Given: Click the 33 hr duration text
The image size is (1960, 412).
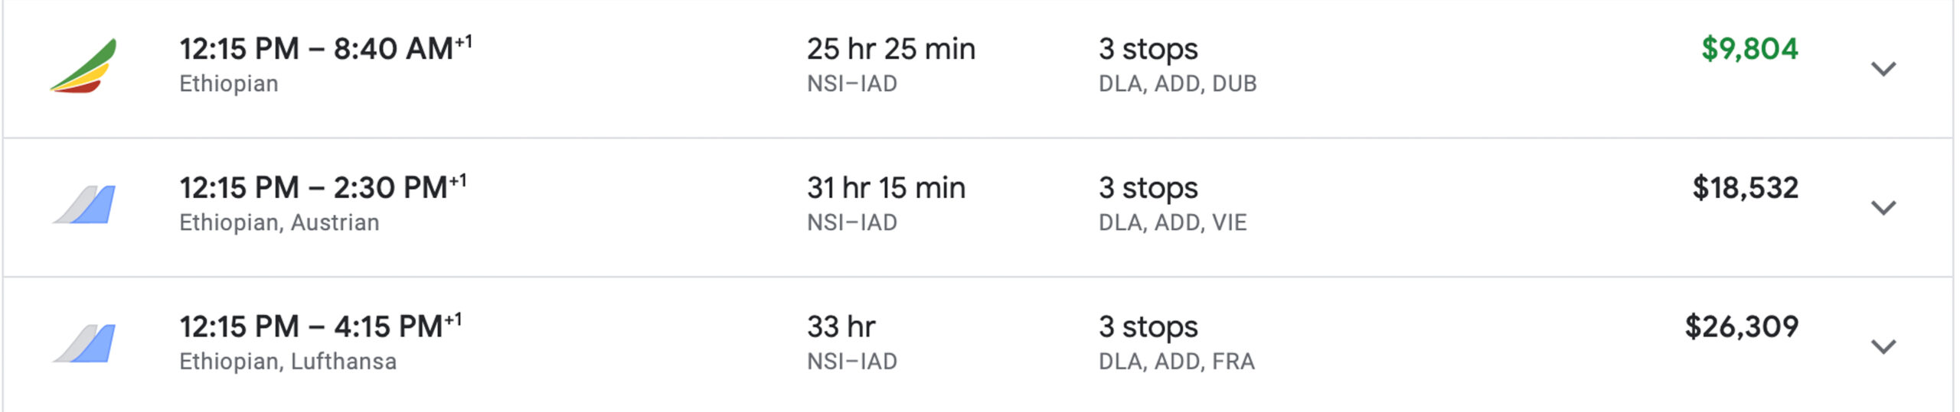Looking at the screenshot, I should click(x=841, y=327).
